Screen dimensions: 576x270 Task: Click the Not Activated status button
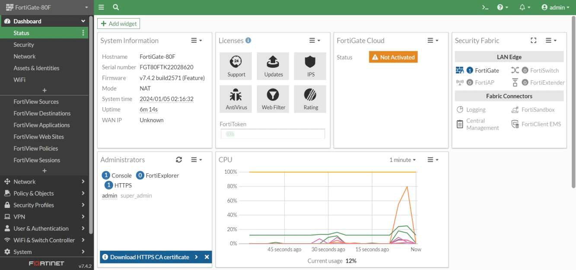tap(393, 57)
